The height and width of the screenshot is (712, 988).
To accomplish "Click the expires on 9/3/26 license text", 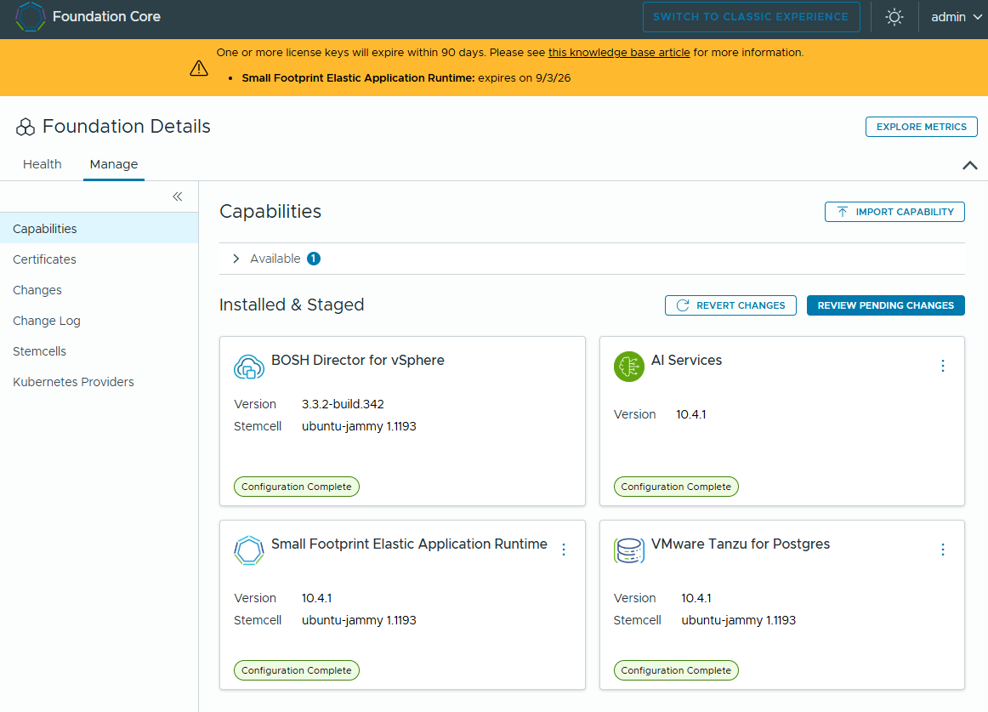I will click(x=525, y=78).
